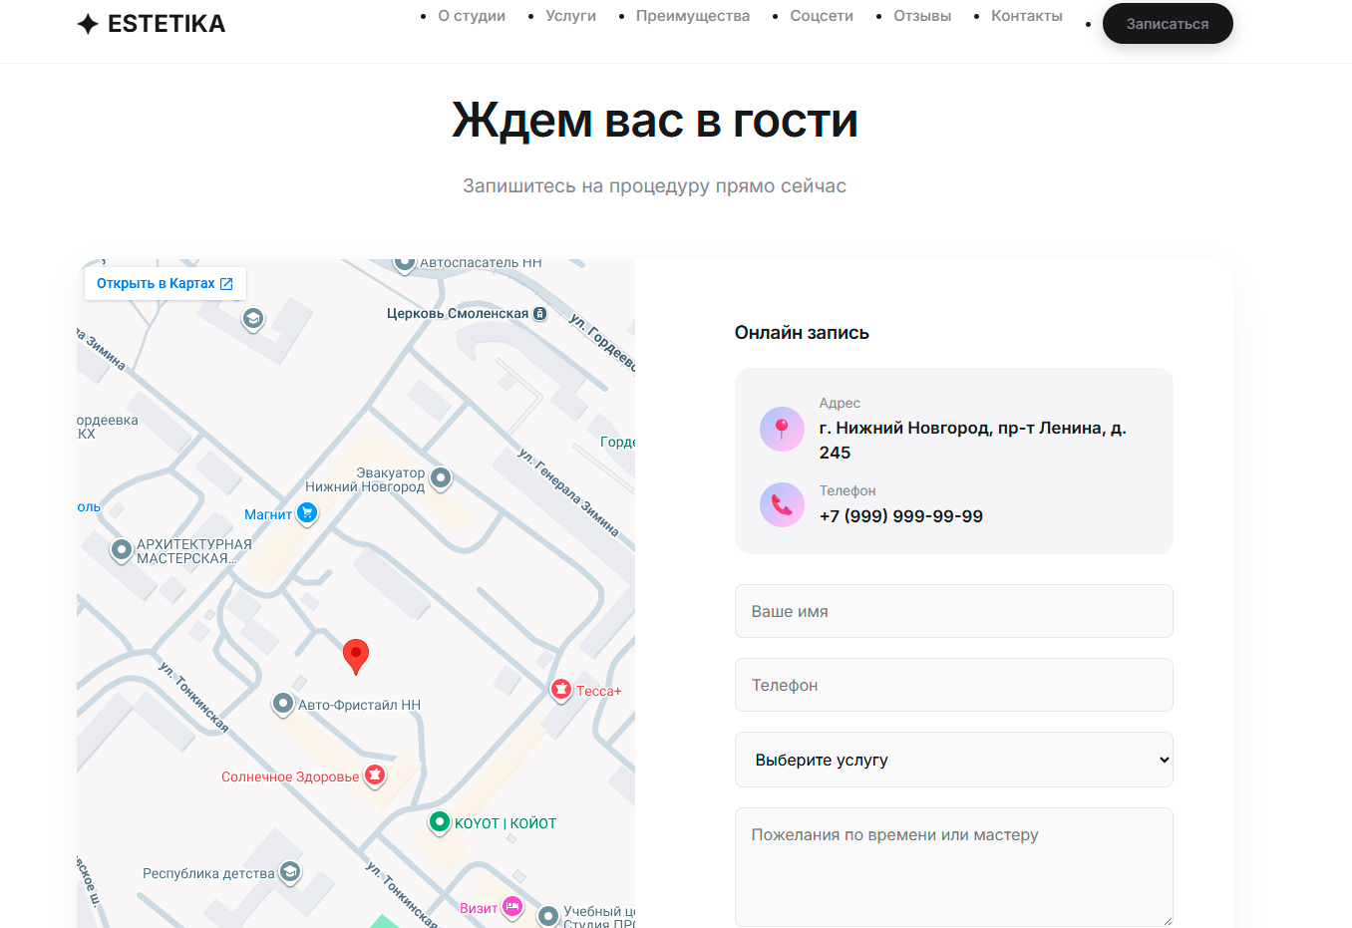This screenshot has height=928, width=1352.
Task: Select the Авто-Фристайл НН marker icon
Action: pyautogui.click(x=283, y=704)
